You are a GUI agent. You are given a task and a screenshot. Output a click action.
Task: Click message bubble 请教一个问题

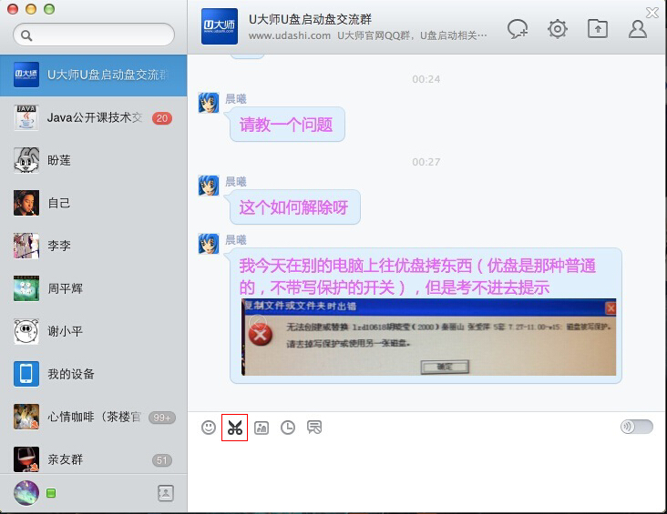(287, 125)
